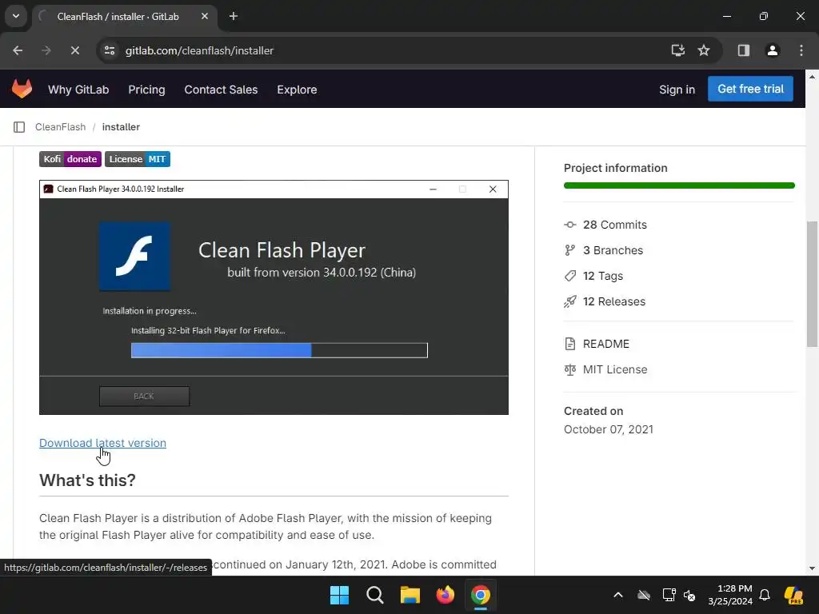The height and width of the screenshot is (614, 819).
Task: Click the volume muted tray icon
Action: pos(689,595)
